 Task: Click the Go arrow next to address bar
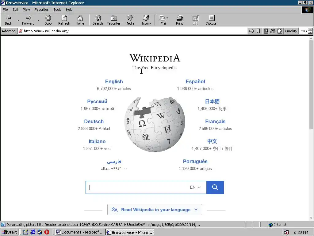(x=251, y=31)
